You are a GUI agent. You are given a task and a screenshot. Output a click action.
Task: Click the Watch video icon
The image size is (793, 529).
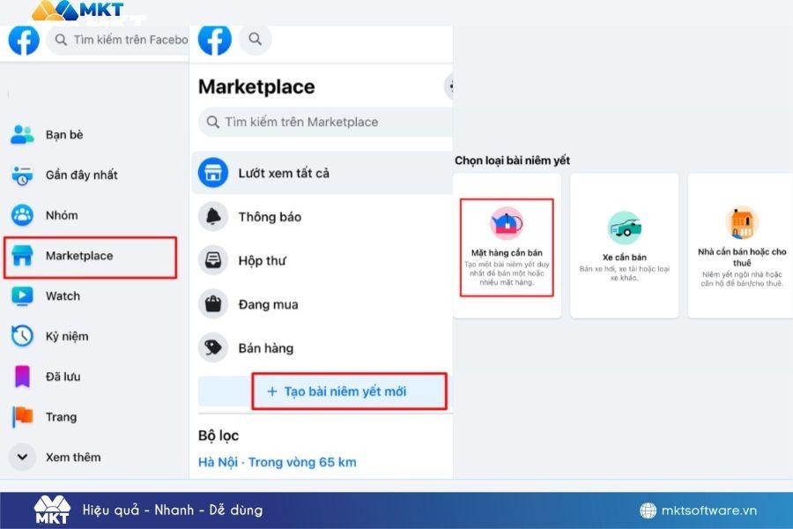(22, 296)
